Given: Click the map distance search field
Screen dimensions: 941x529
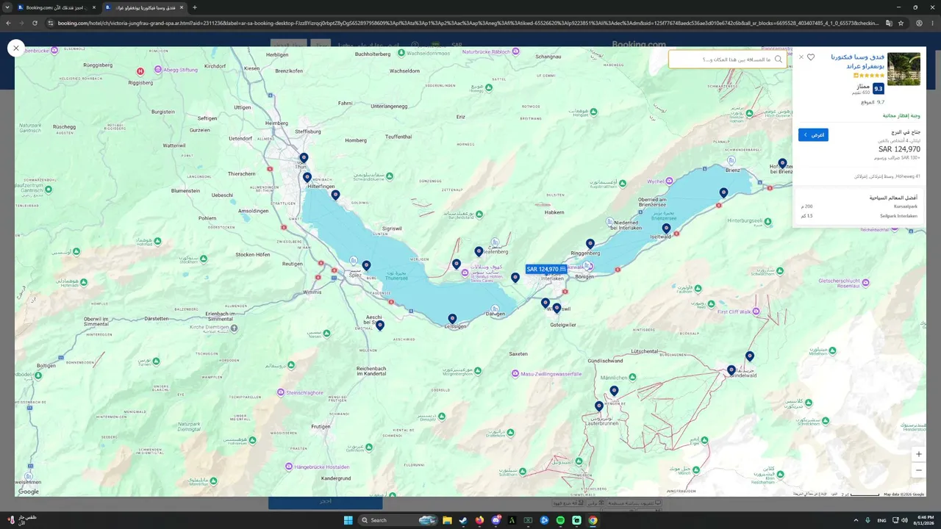Looking at the screenshot, I should (727, 60).
